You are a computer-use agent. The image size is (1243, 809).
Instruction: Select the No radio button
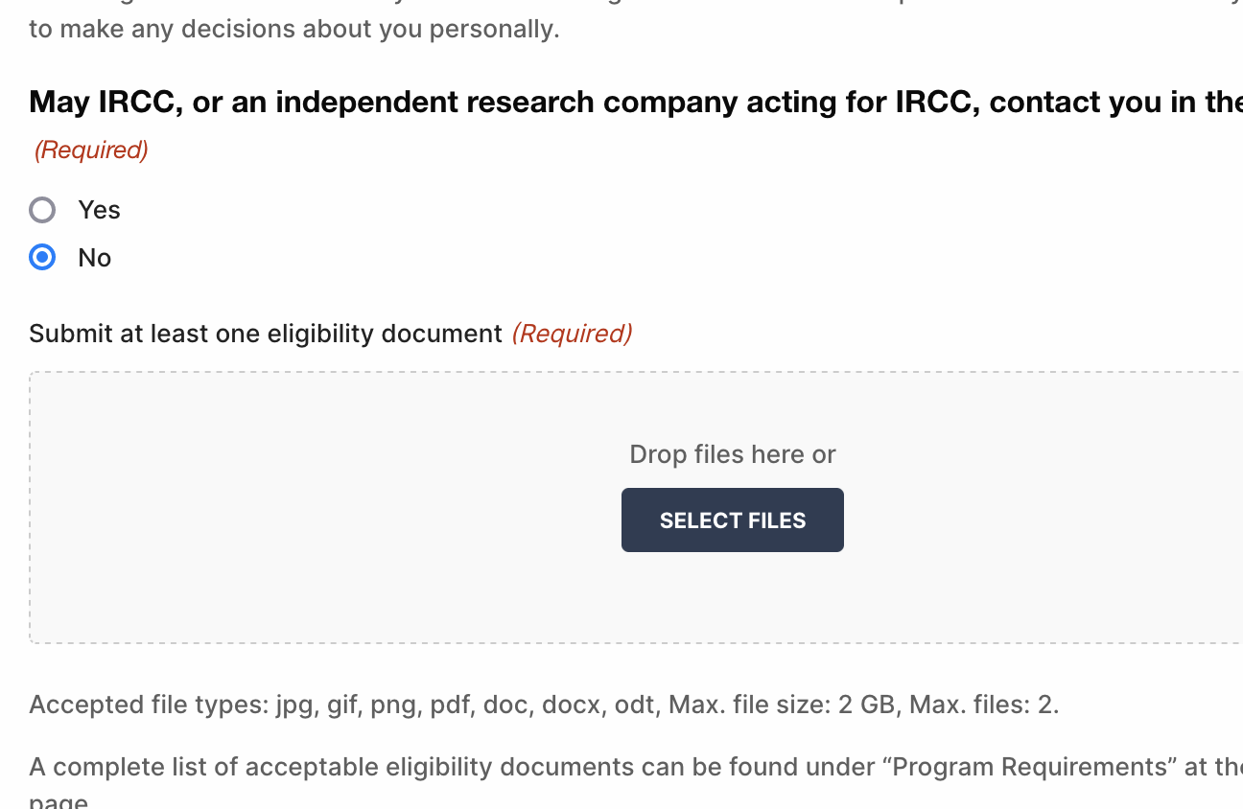pyautogui.click(x=42, y=257)
